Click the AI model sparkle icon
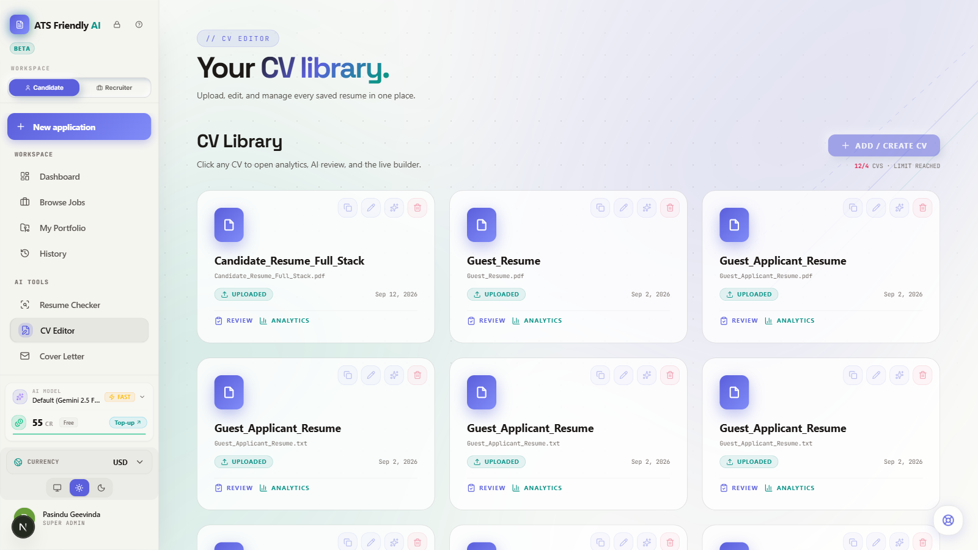This screenshot has width=978, height=550. tap(20, 397)
